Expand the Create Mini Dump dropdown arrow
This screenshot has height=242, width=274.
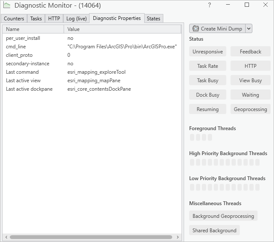[249, 29]
